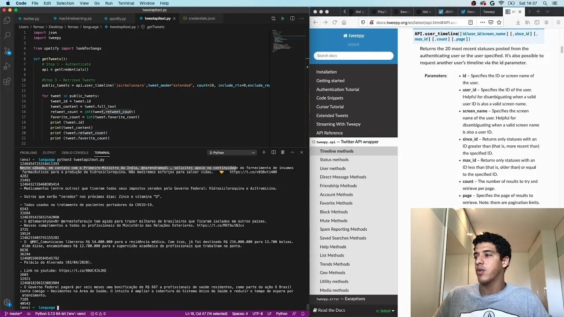Expand the tweepy.api Twitter API wrapper section
The height and width of the screenshot is (317, 564).
click(x=314, y=142)
